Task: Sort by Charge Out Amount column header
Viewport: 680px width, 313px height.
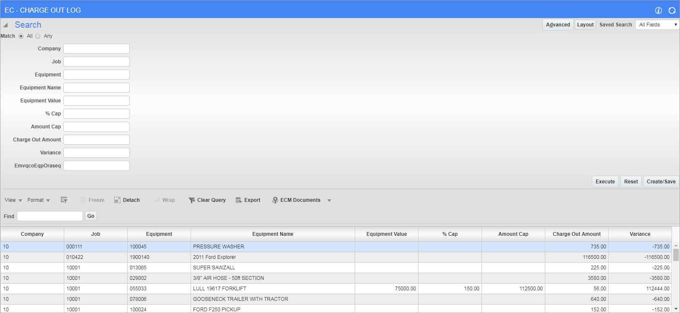Action: [x=576, y=234]
